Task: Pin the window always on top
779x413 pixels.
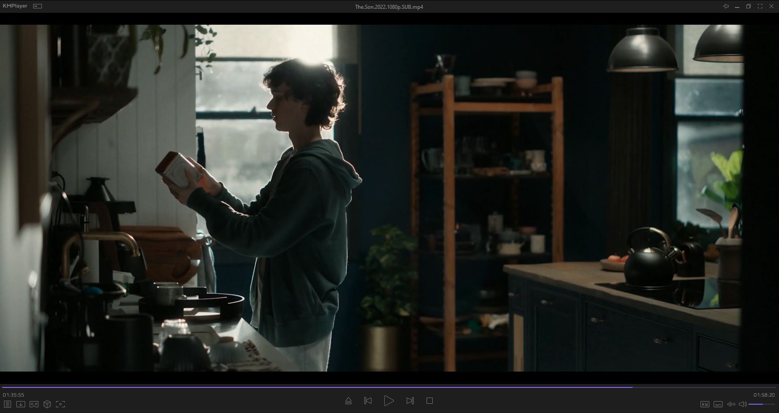Action: (x=726, y=6)
